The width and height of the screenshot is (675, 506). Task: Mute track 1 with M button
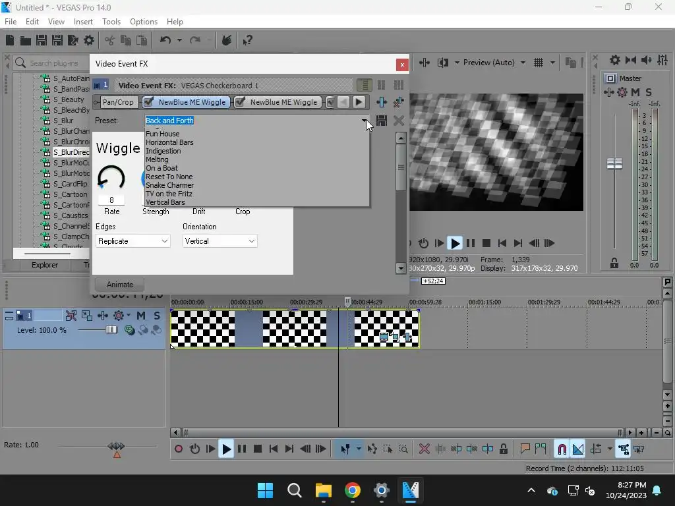click(141, 316)
